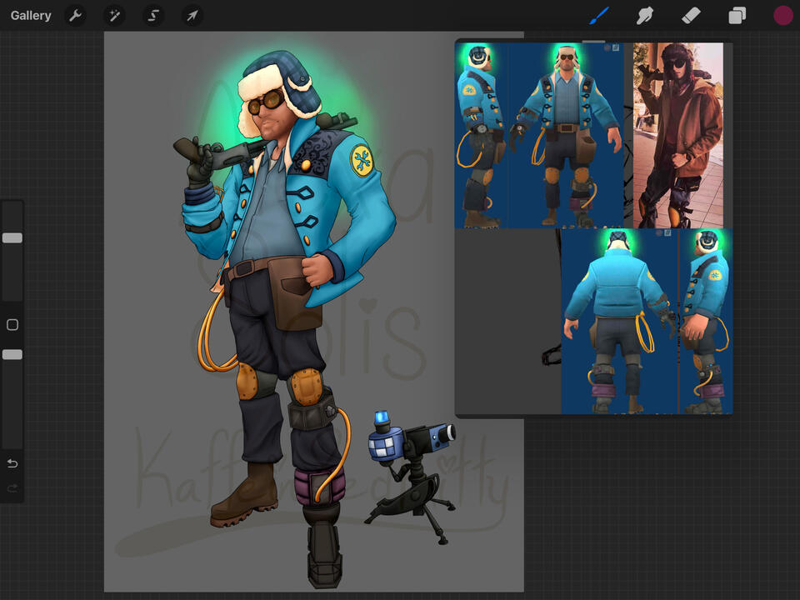Viewport: 800px width, 600px height.
Task: Select the Eraser tool
Action: tap(691, 15)
